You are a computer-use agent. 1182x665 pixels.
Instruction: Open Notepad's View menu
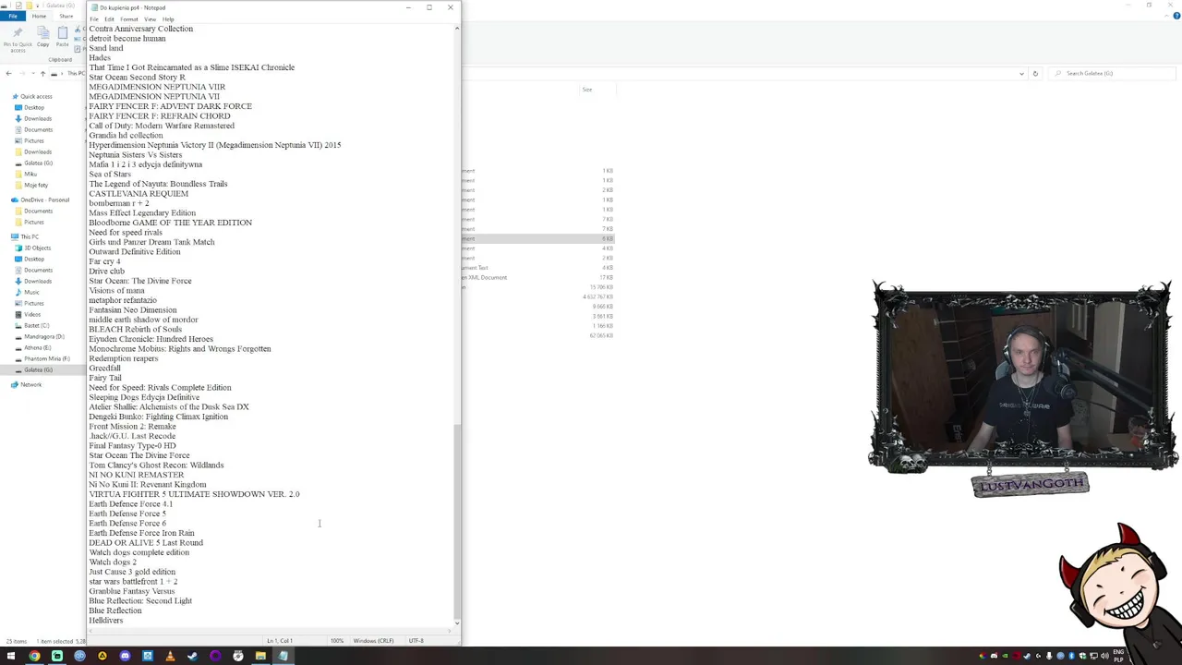150,19
